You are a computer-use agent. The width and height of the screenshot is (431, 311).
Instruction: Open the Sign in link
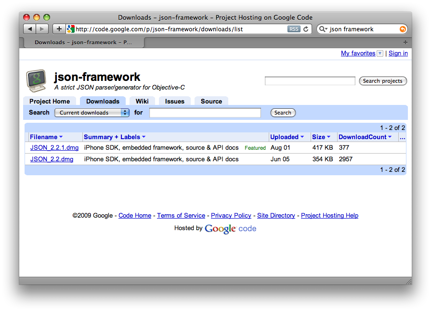point(398,53)
